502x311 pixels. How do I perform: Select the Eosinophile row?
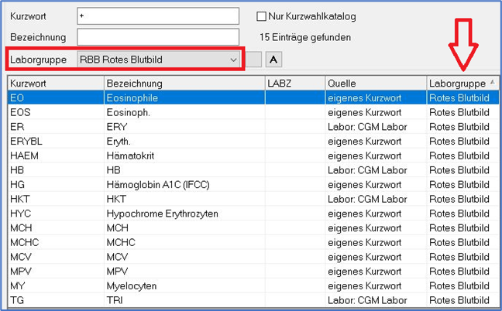coord(253,97)
